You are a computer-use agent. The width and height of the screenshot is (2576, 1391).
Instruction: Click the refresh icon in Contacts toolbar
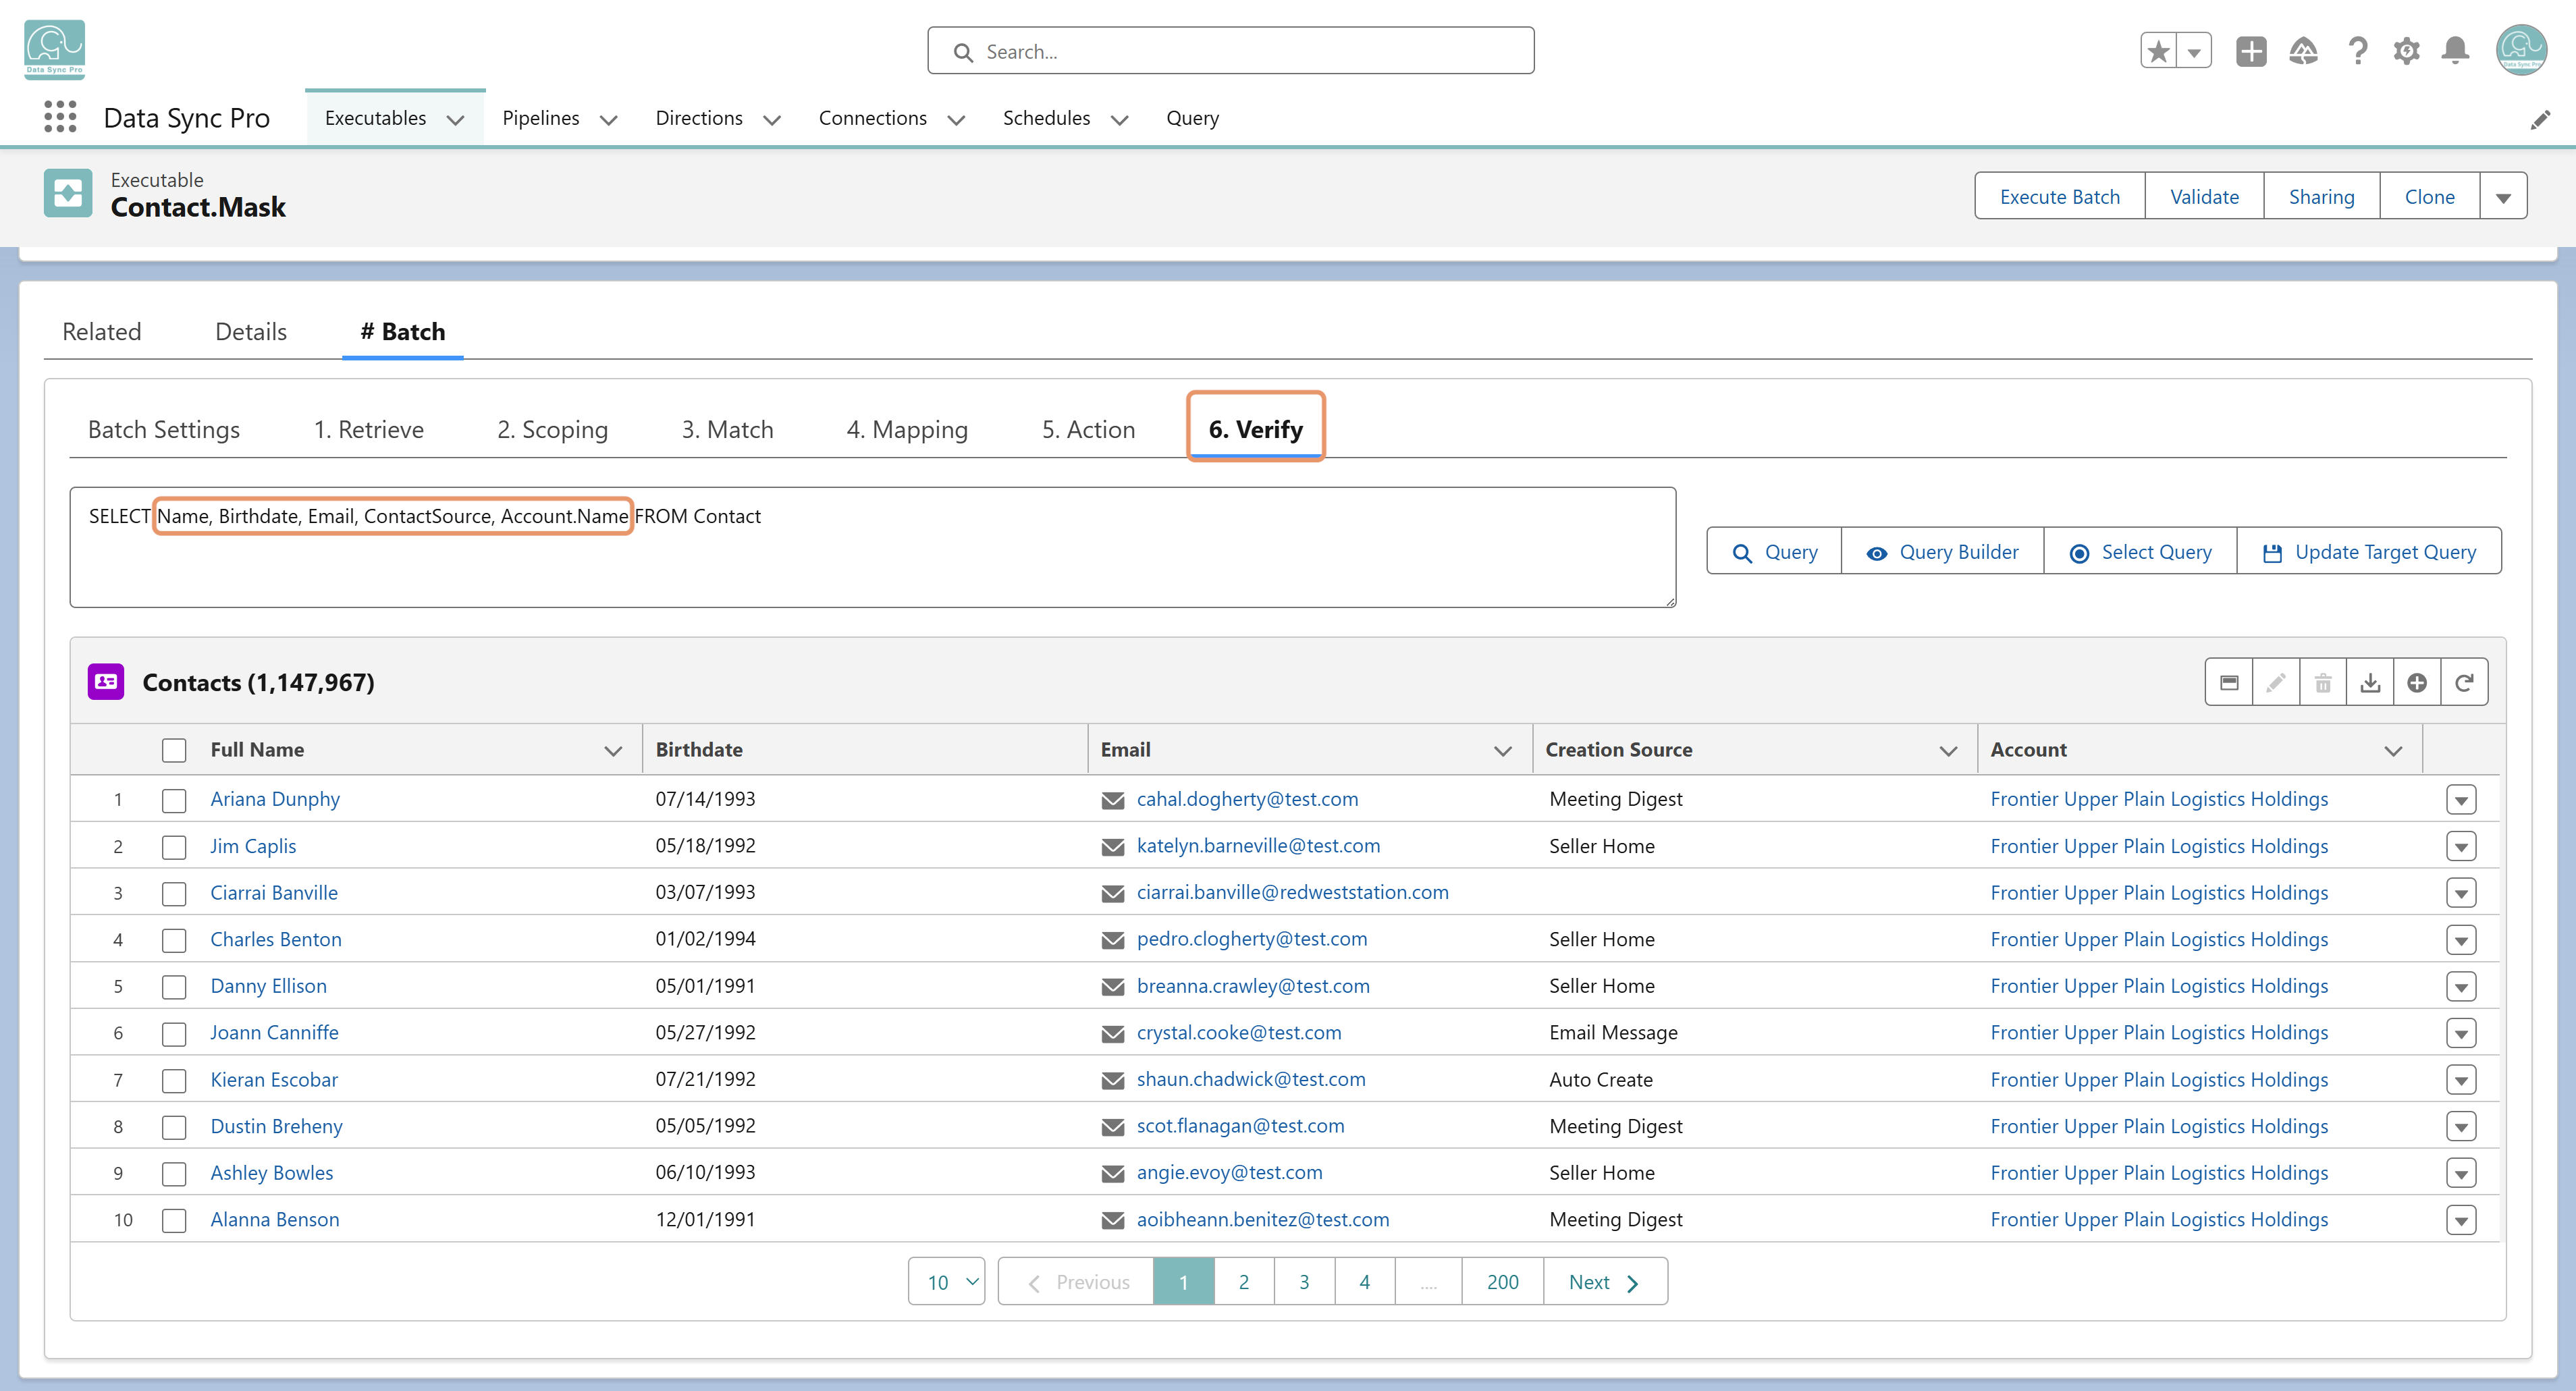[x=2464, y=683]
